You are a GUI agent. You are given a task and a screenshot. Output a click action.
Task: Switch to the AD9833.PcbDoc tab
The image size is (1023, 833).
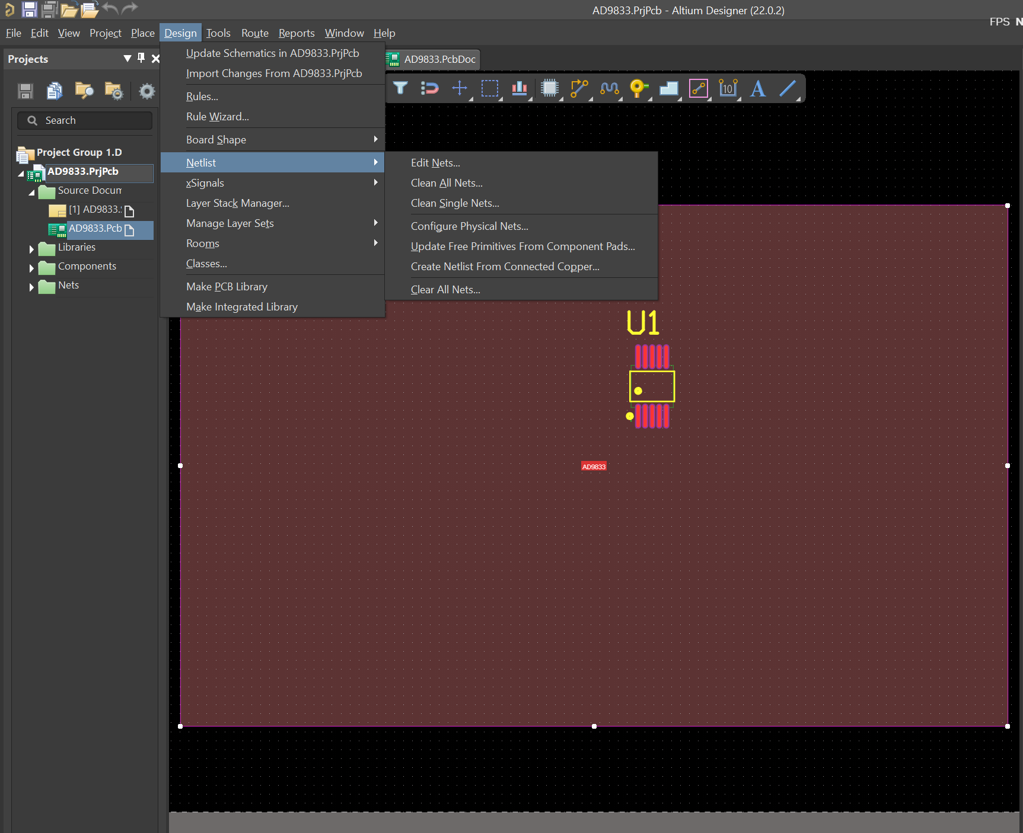(x=432, y=59)
